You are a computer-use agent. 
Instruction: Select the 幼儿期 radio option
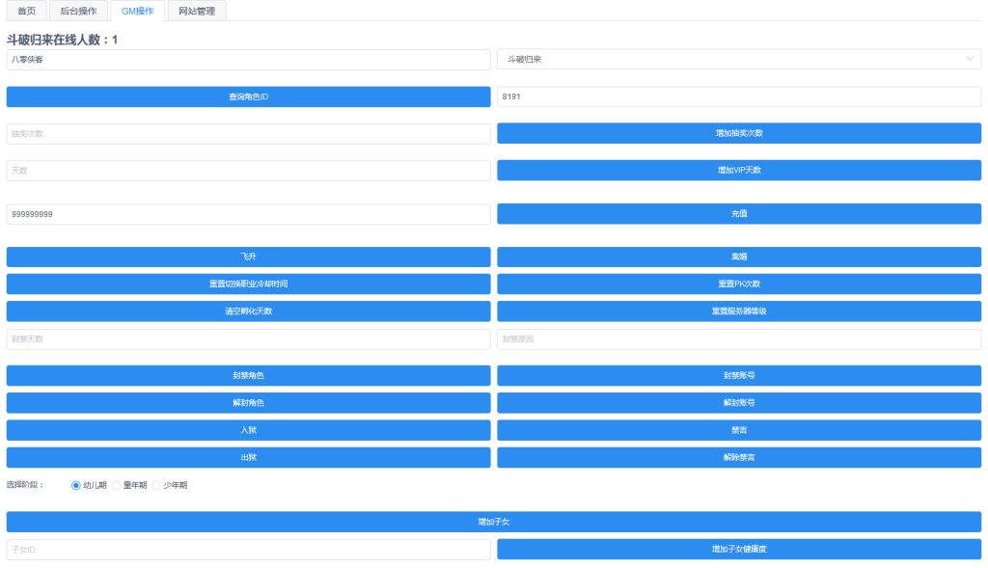pos(76,485)
